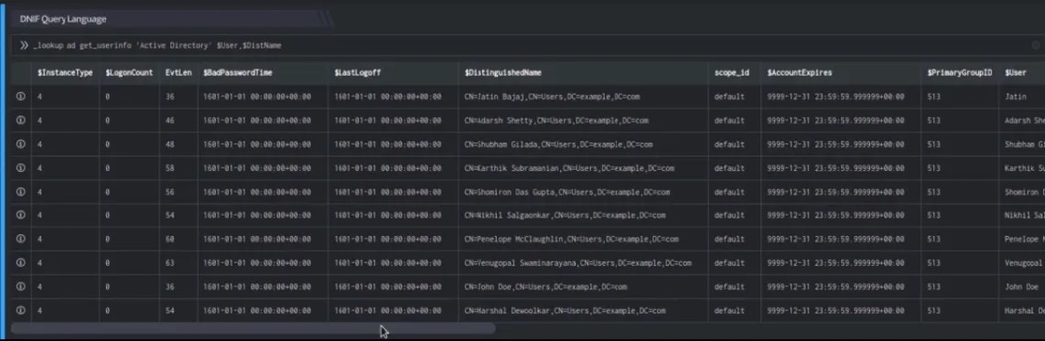Open info icon for Adarsh Shetty row

tap(21, 121)
